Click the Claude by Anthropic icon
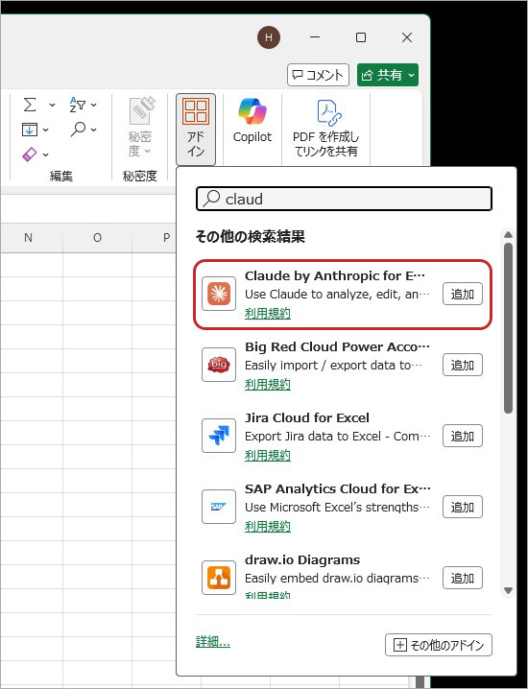Viewport: 528px width, 689px height. [219, 294]
